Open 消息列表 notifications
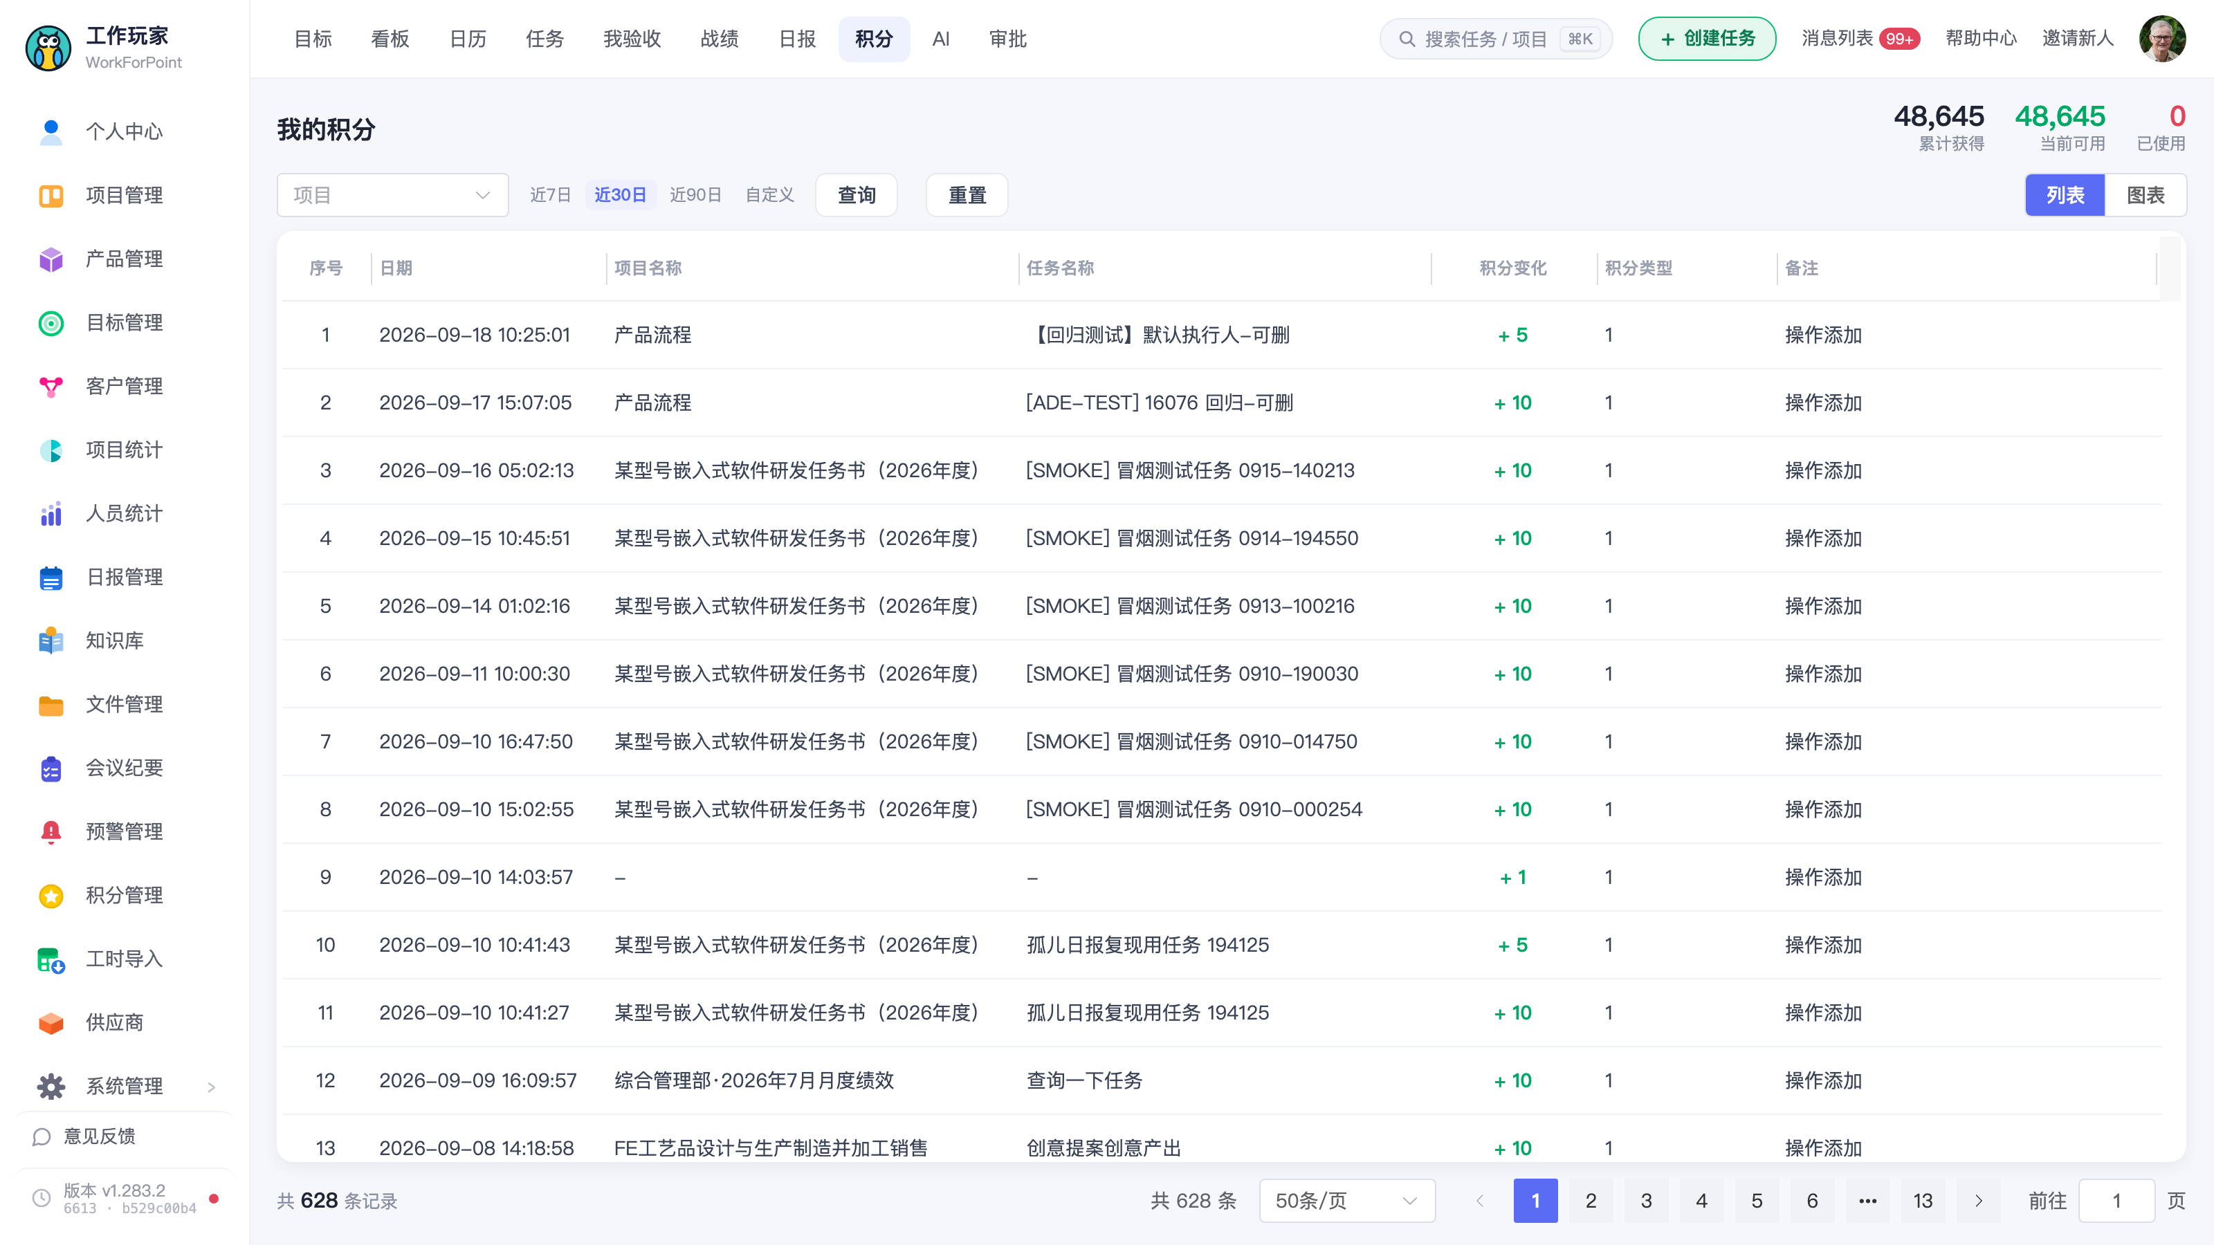2214x1245 pixels. click(x=1860, y=39)
